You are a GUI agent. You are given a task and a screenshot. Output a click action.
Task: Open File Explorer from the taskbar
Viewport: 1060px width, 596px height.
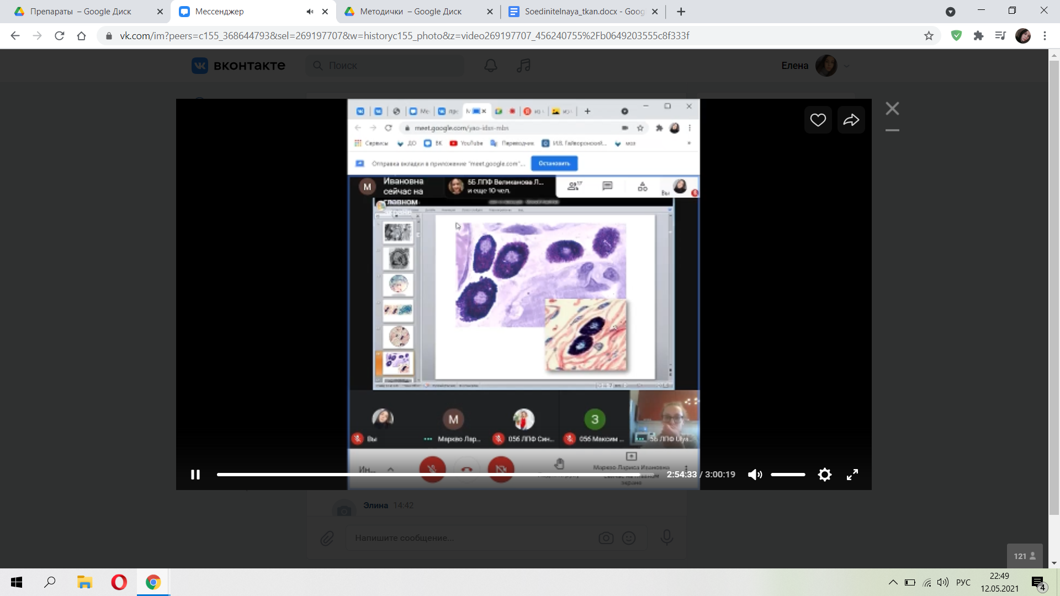pos(84,582)
